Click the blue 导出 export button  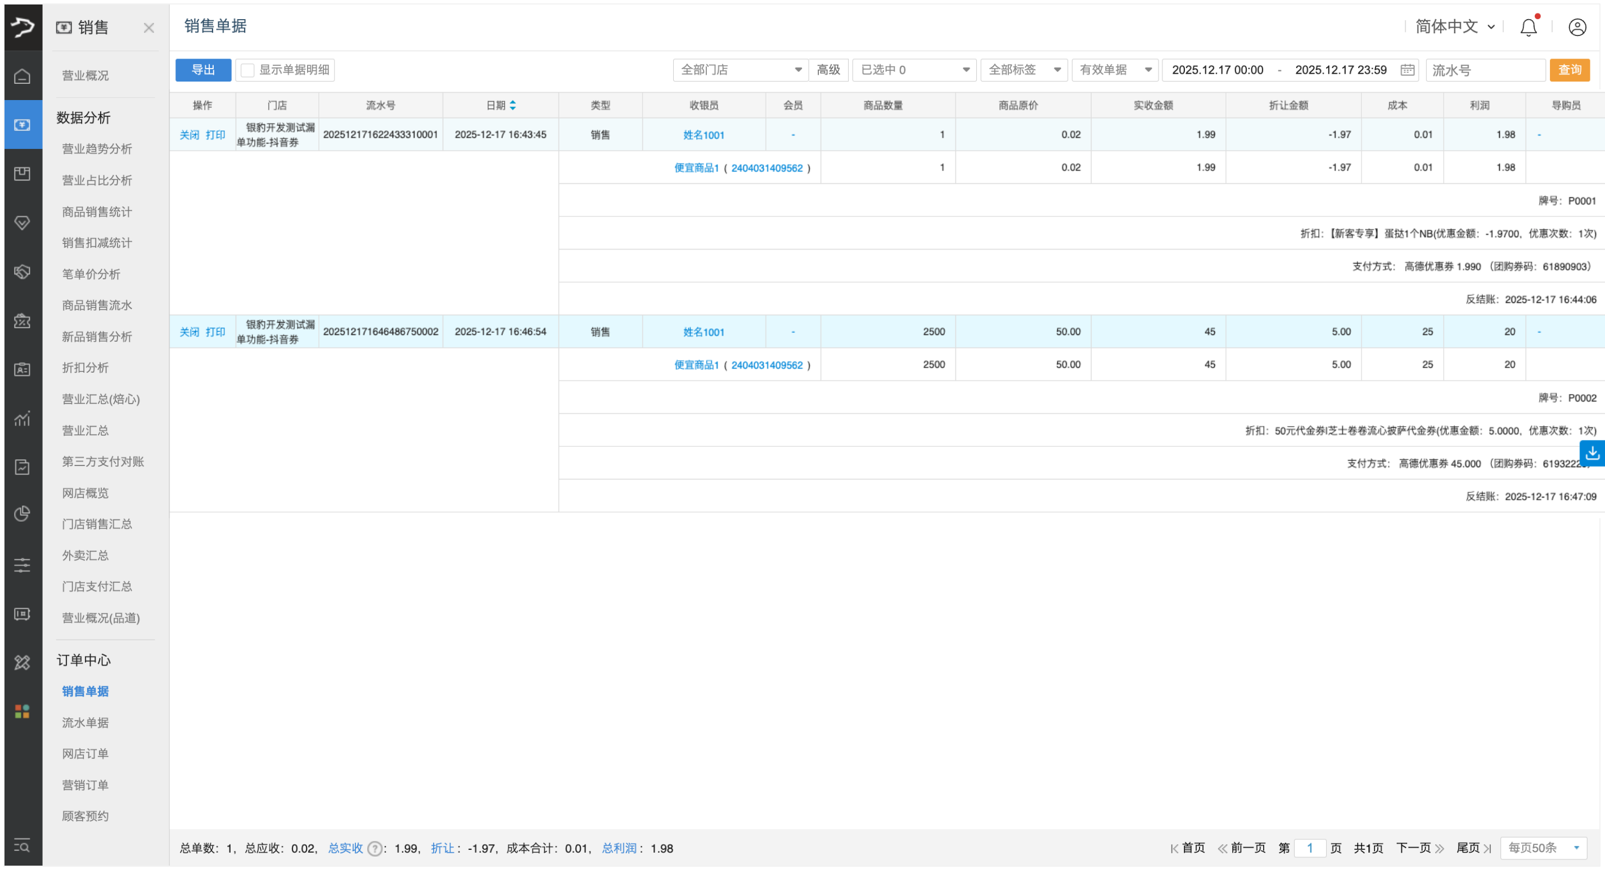(x=203, y=70)
